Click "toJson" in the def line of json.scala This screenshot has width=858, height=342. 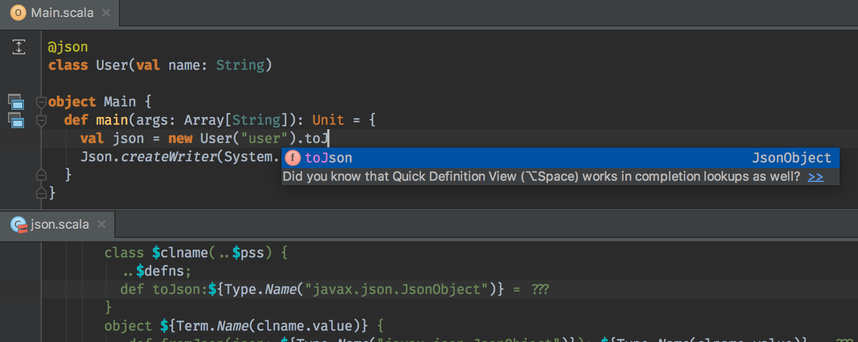coord(176,289)
